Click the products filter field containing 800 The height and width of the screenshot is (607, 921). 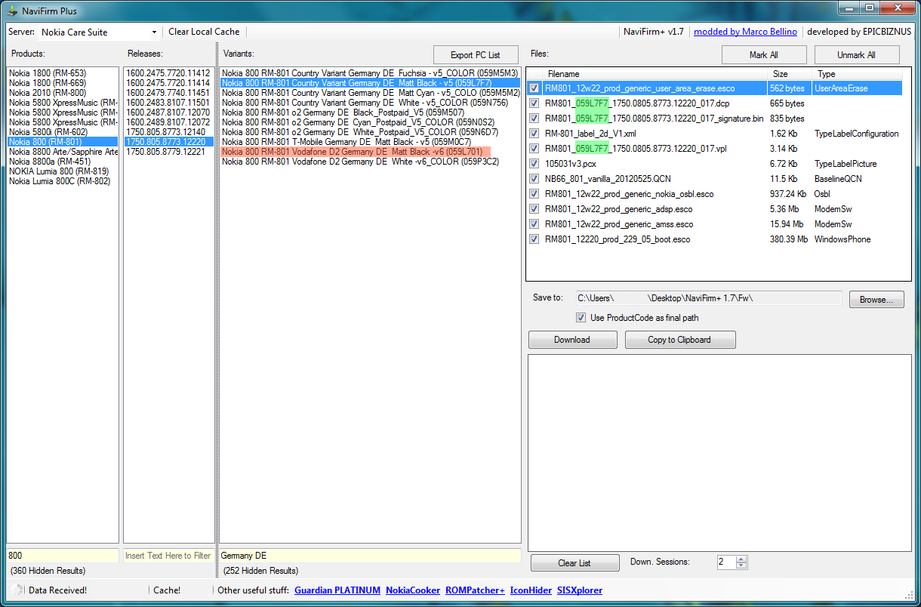pyautogui.click(x=63, y=556)
